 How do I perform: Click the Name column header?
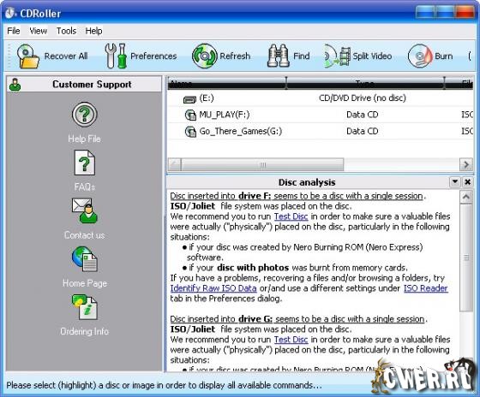click(x=227, y=83)
